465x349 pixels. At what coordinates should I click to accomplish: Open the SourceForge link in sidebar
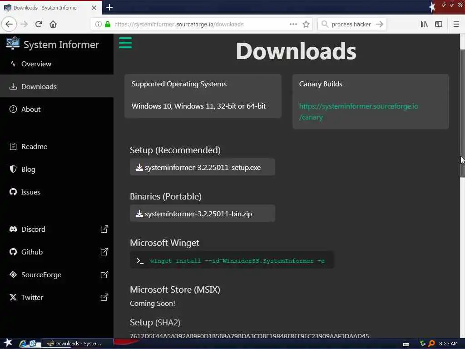[41, 275]
